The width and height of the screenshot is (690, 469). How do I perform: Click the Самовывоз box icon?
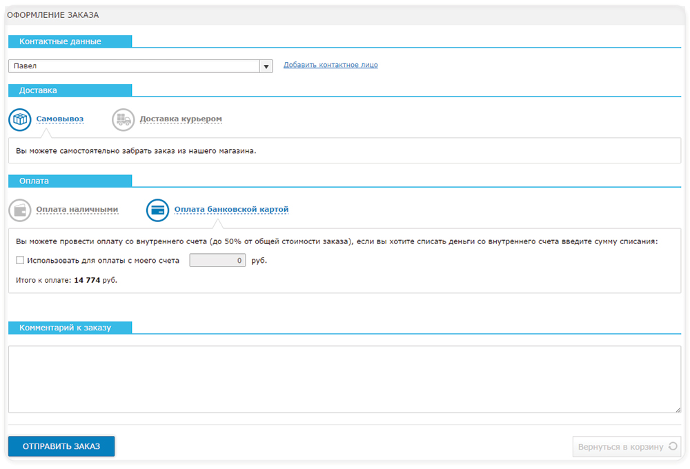point(20,120)
